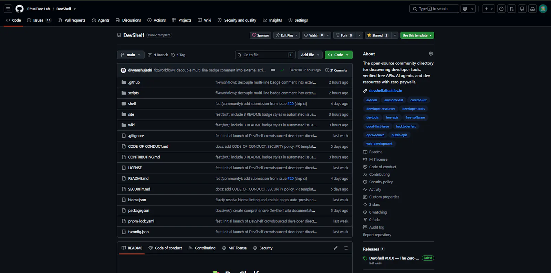Open the hamburger navigation menu
The width and height of the screenshot is (551, 273).
(x=8, y=9)
